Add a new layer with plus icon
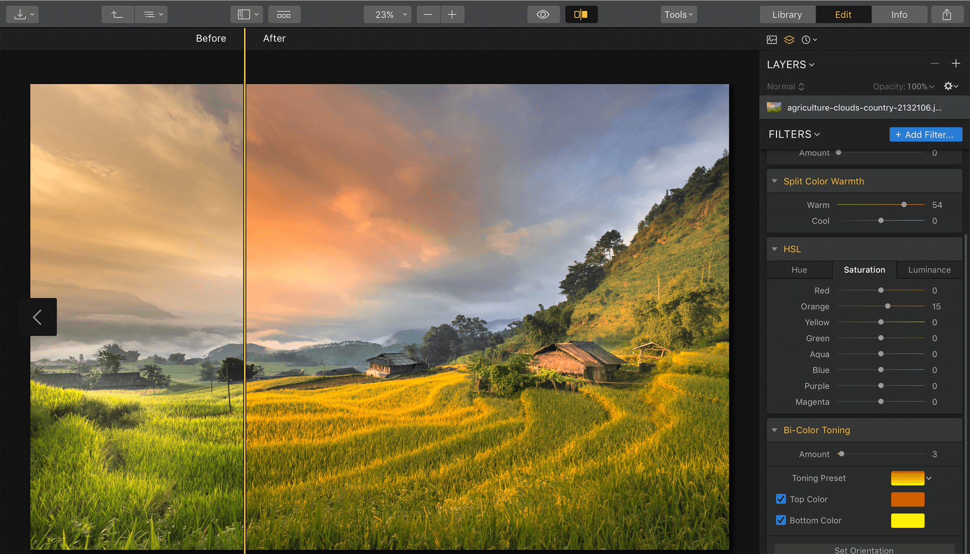The image size is (970, 554). [x=956, y=64]
